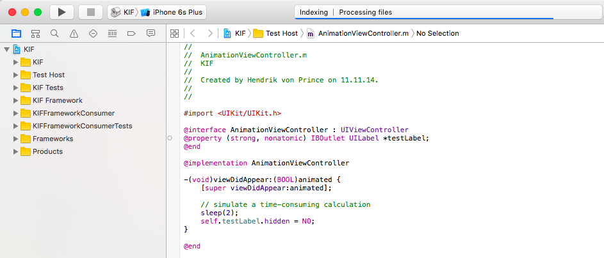Go forward in editor history
Screen dimensions: 604x258
(210, 33)
